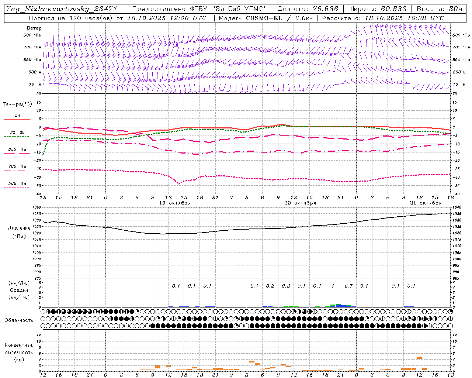Viewport: 472px width, 378px height.
Task: Click the 'Тем-ра(°C)' temperature panel label
Action: pos(17,104)
